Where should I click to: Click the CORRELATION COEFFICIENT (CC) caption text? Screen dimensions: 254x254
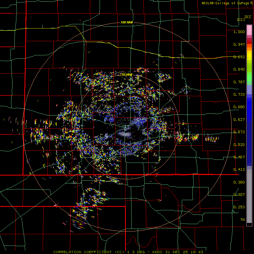pyautogui.click(x=89, y=252)
